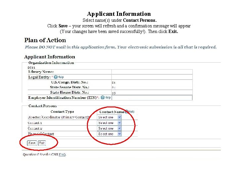Open the CMS FAQ link

(x=62, y=155)
